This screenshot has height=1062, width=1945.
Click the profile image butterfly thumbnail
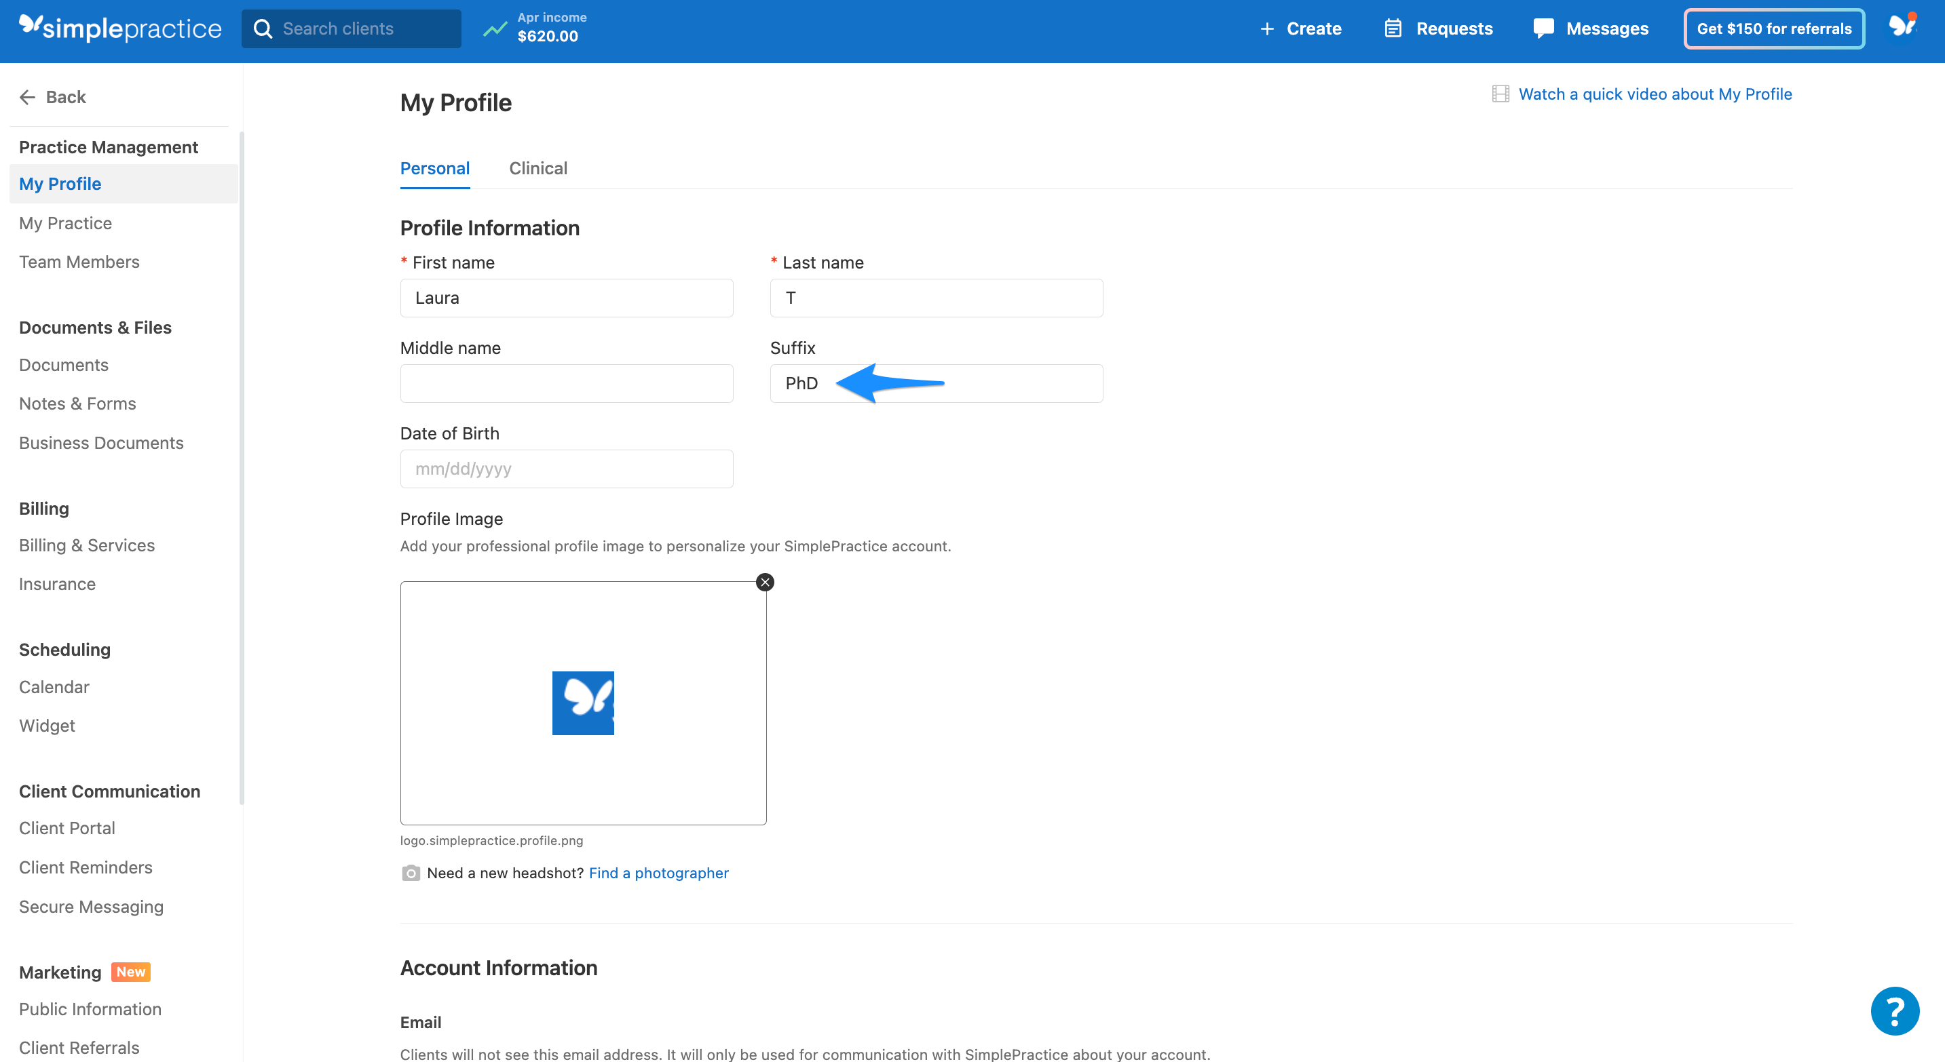(583, 703)
